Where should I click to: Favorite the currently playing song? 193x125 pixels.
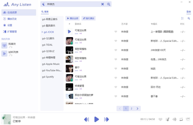(x=160, y=119)
